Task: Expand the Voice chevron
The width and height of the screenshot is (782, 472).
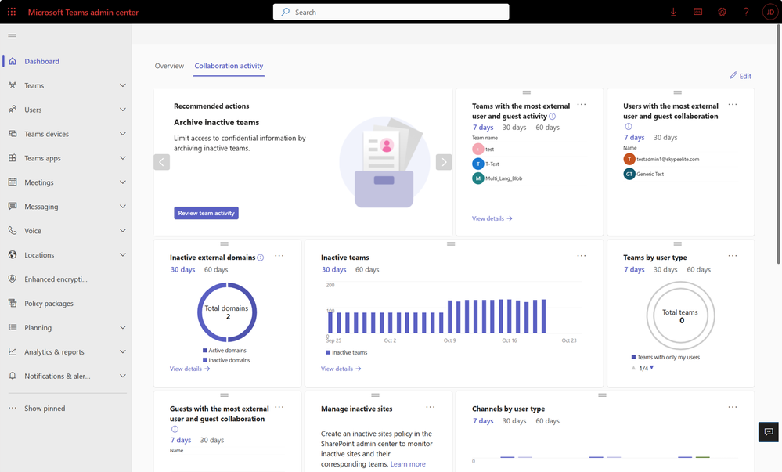Action: (123, 230)
